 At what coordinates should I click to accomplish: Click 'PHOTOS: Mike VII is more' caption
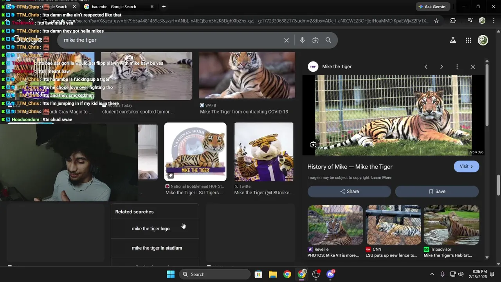tap(333, 255)
